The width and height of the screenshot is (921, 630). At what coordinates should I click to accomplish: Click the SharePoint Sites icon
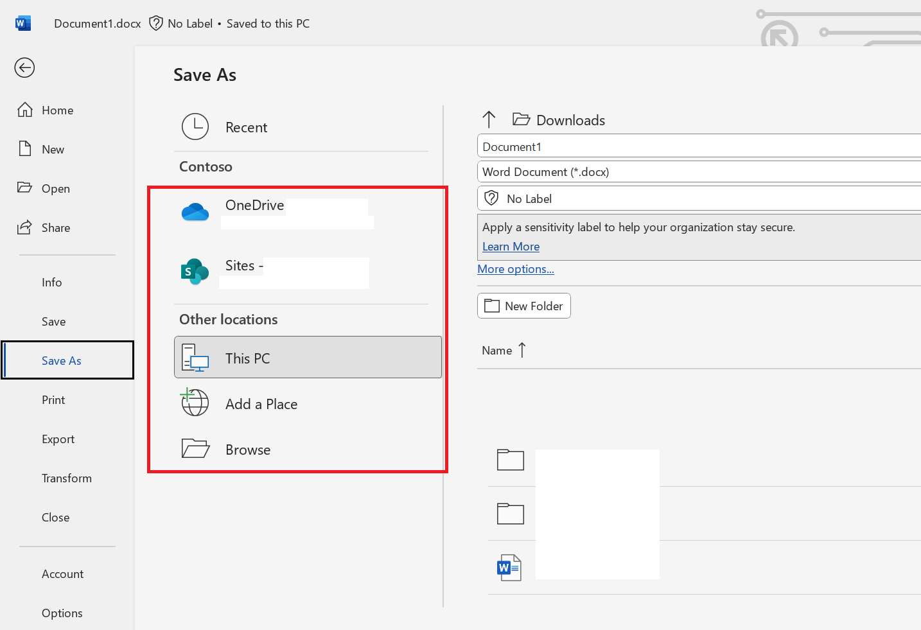195,272
